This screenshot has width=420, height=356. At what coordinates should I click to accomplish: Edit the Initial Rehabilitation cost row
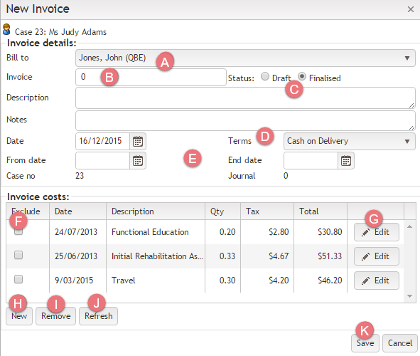tap(377, 256)
